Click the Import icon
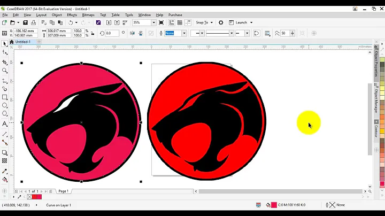The image size is (385, 216). click(x=109, y=22)
